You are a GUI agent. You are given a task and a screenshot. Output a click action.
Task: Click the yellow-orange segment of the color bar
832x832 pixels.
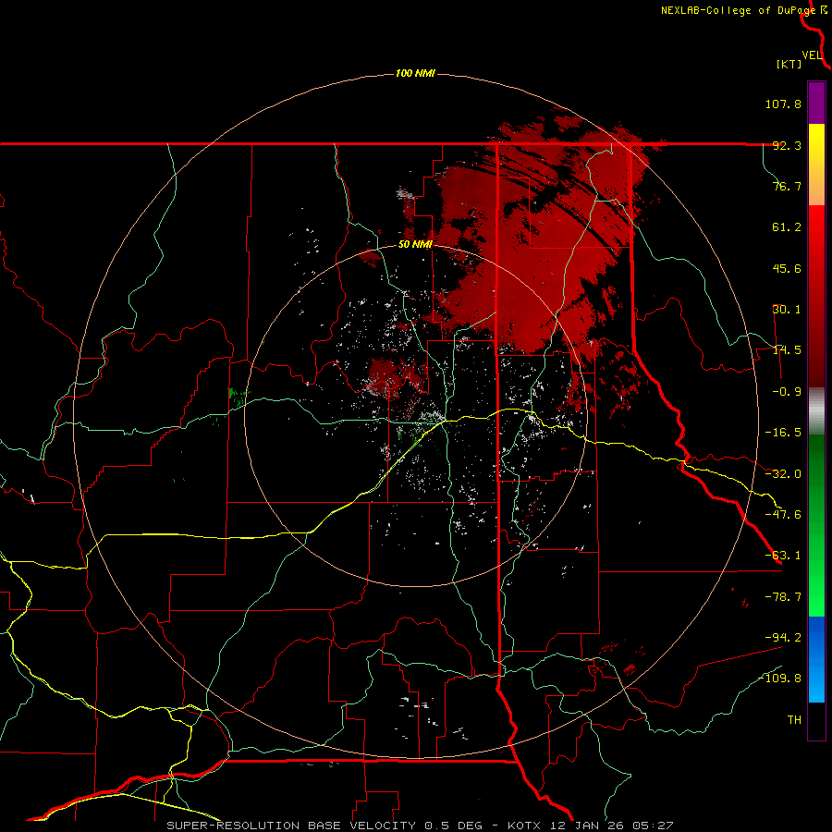(816, 165)
